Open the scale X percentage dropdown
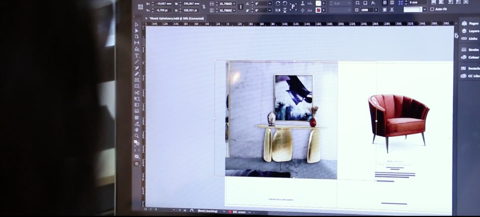This screenshot has width=480, height=217. (234, 3)
